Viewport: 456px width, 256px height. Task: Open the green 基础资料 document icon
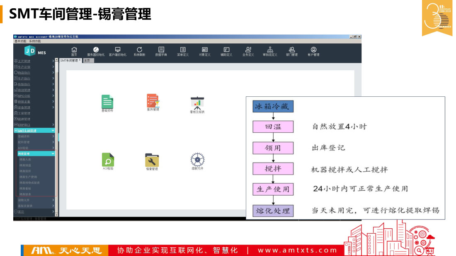[x=107, y=102]
